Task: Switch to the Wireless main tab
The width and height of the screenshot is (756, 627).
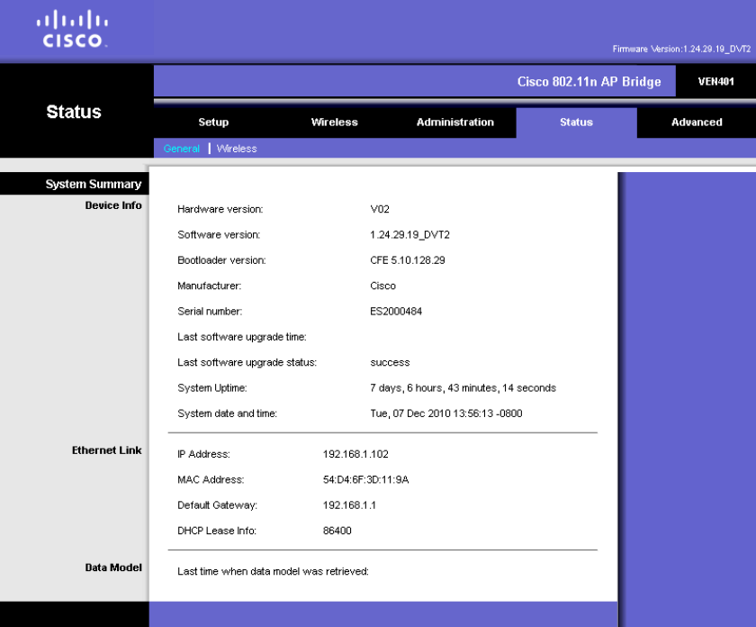Action: click(334, 123)
